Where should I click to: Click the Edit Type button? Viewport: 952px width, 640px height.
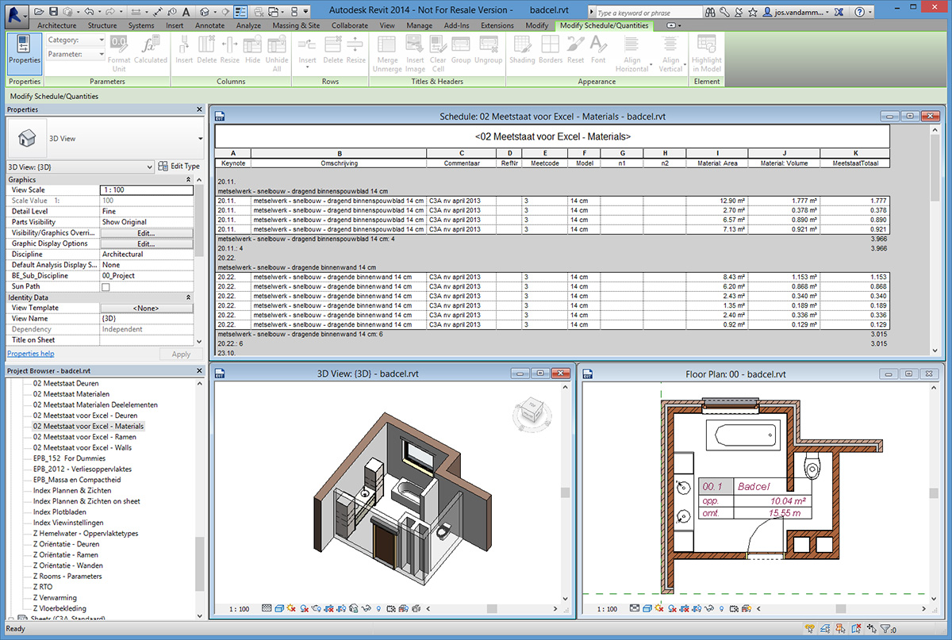tap(179, 167)
